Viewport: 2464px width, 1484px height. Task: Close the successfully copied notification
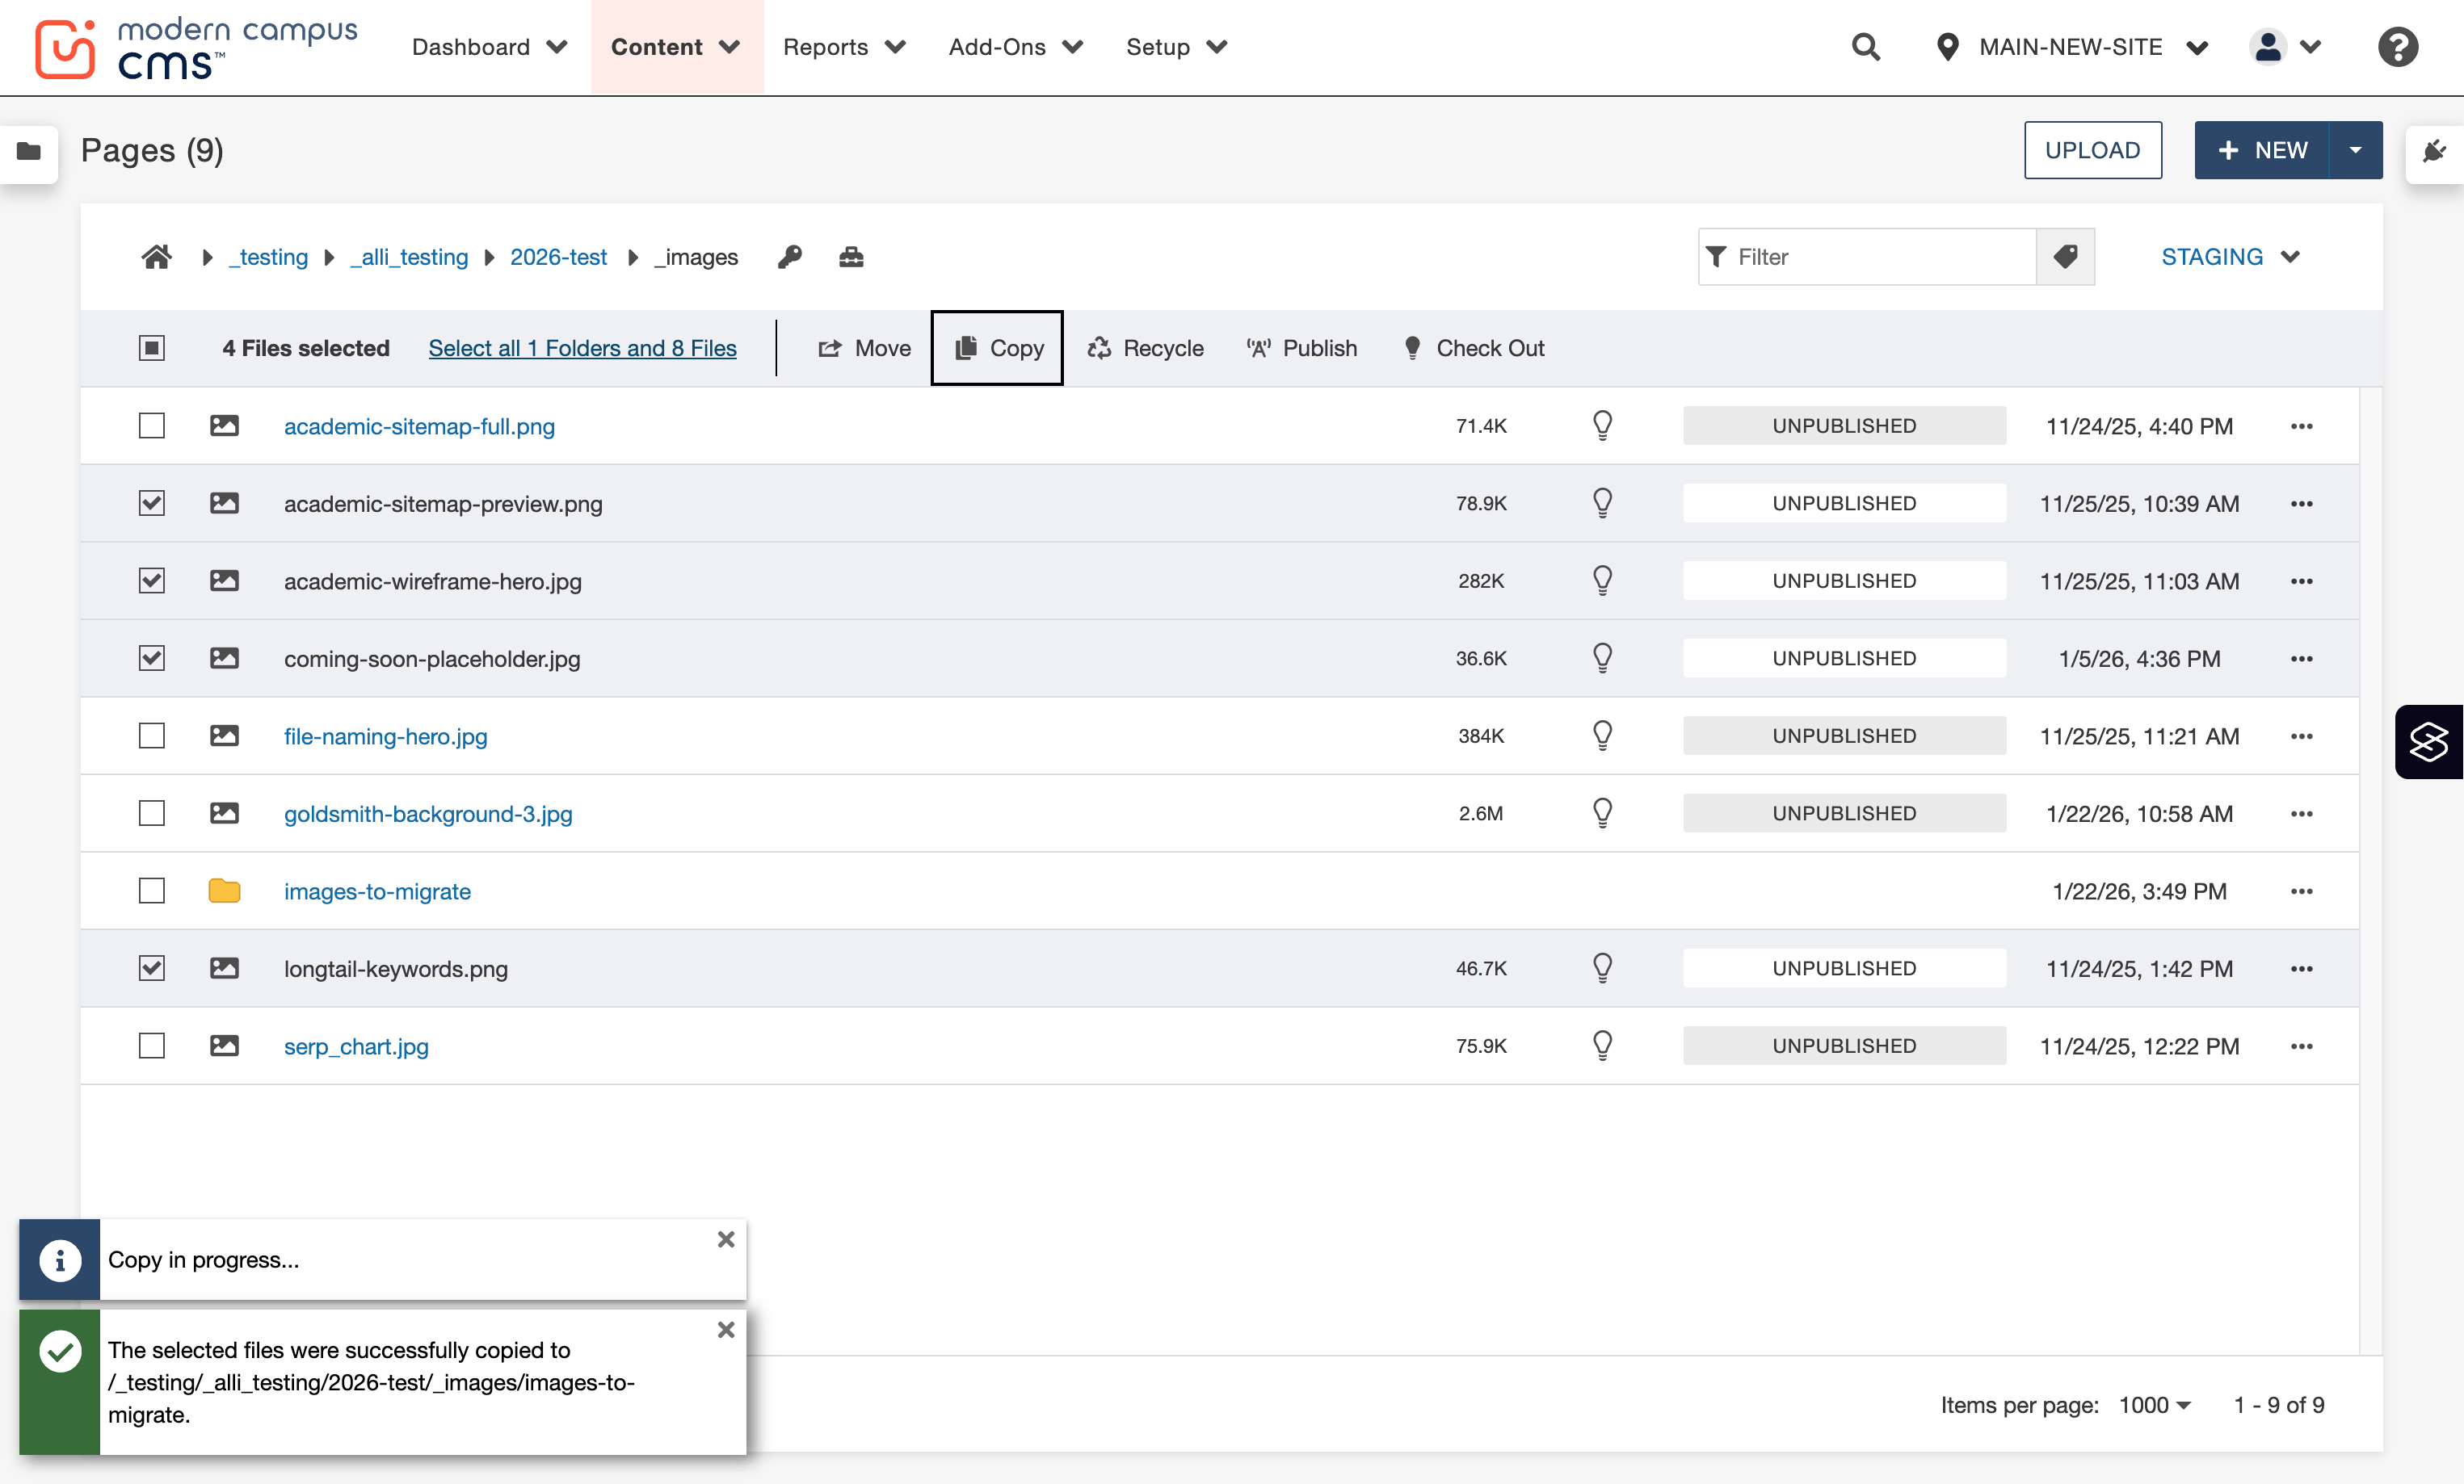point(726,1329)
